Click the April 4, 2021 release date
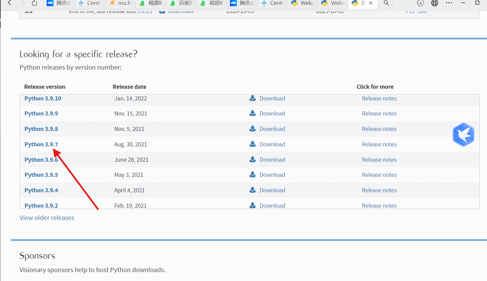Image resolution: width=487 pixels, height=281 pixels. pyautogui.click(x=130, y=190)
